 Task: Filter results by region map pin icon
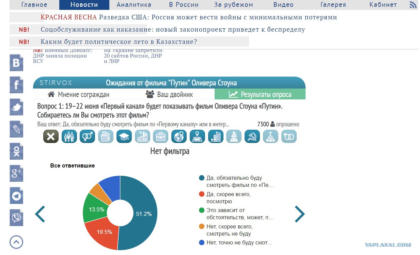pos(198,137)
